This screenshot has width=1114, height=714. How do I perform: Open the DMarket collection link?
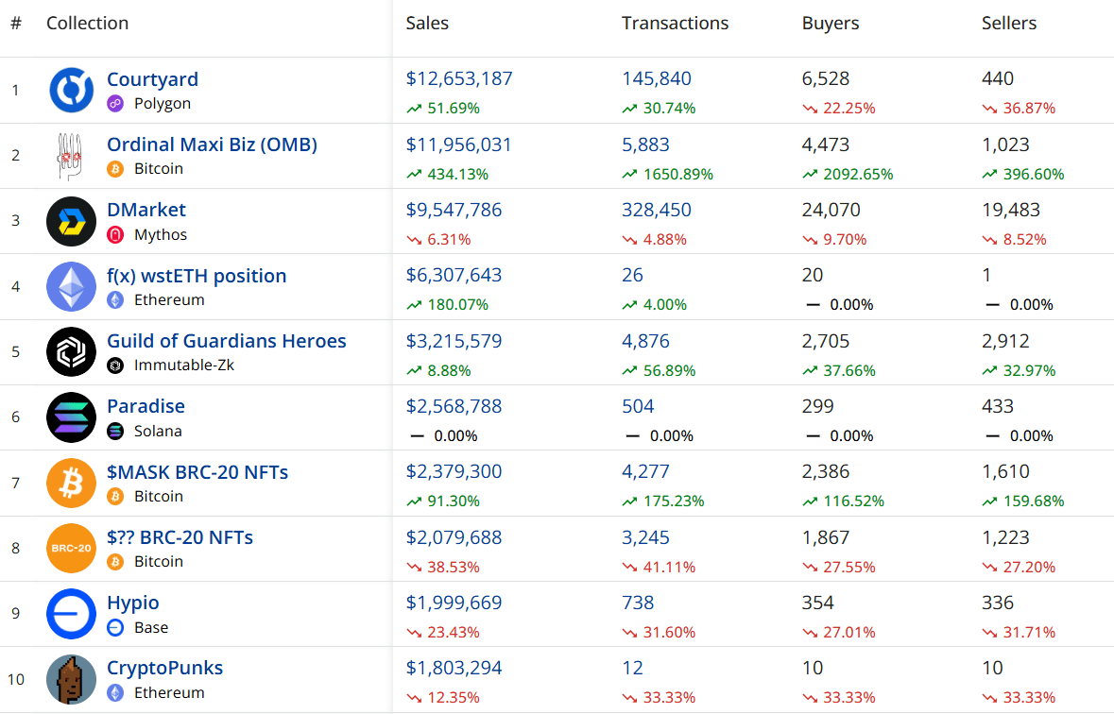146,210
